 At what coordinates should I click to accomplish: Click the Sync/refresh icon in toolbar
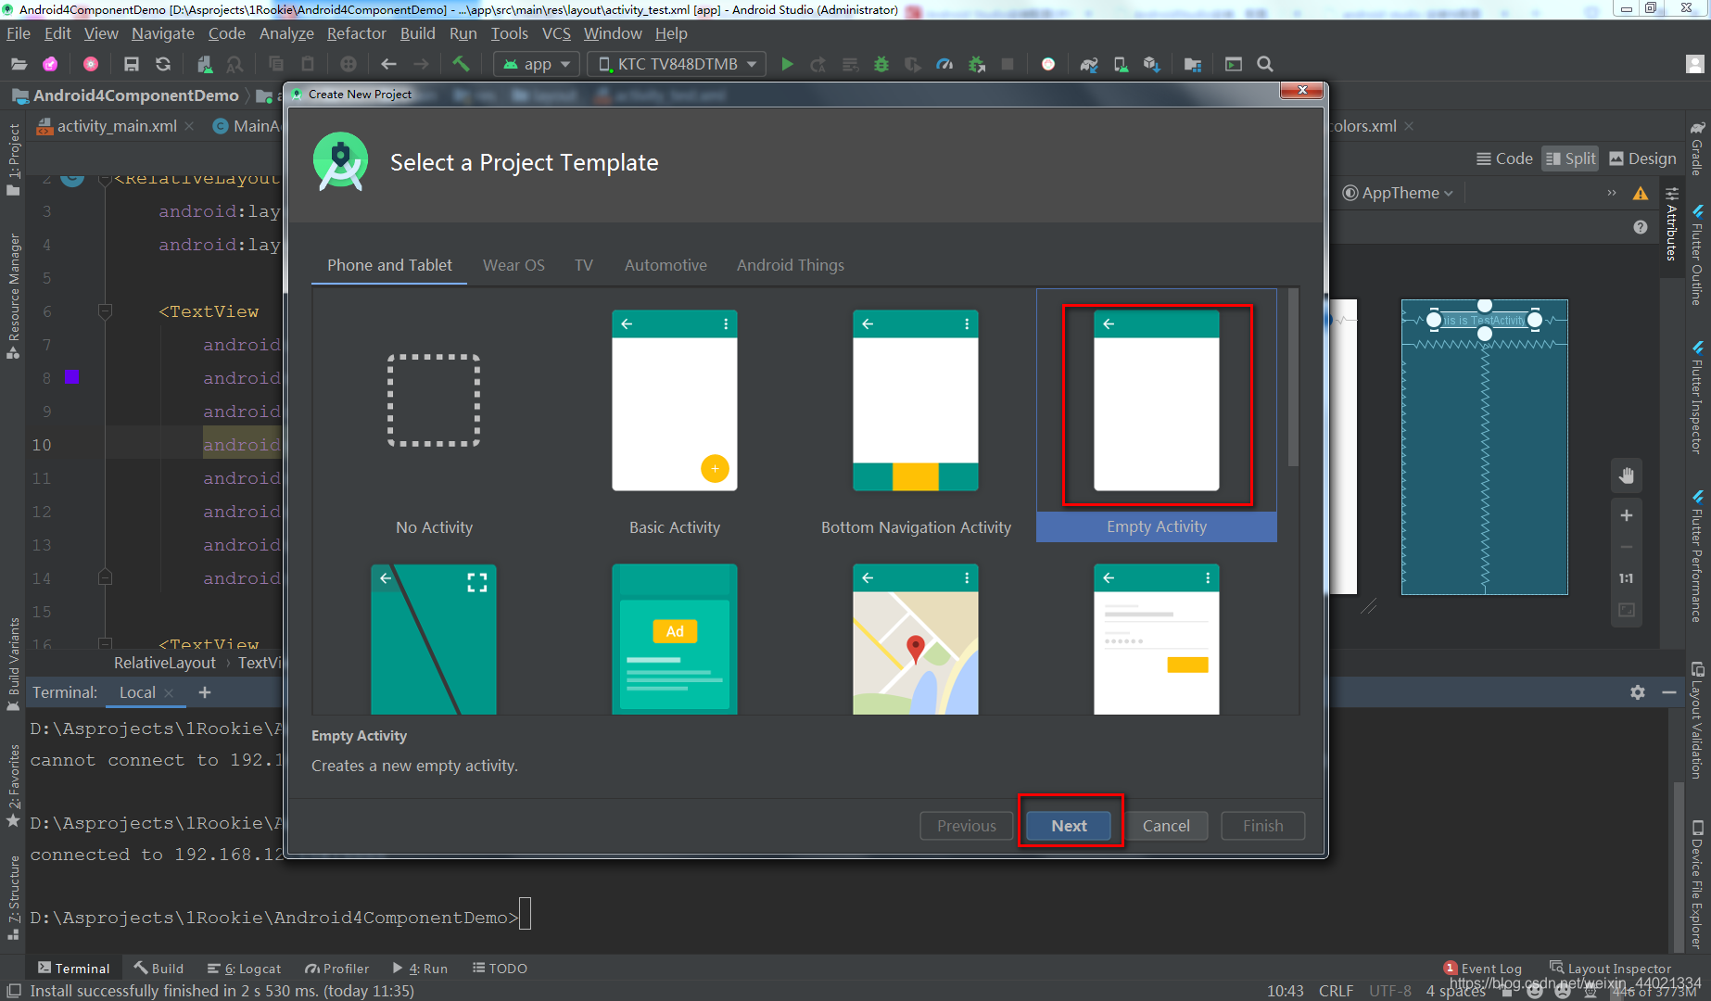click(x=163, y=64)
